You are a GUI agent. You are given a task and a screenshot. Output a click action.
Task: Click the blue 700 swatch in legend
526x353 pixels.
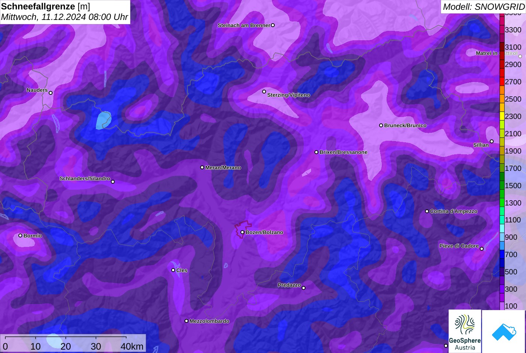502,254
